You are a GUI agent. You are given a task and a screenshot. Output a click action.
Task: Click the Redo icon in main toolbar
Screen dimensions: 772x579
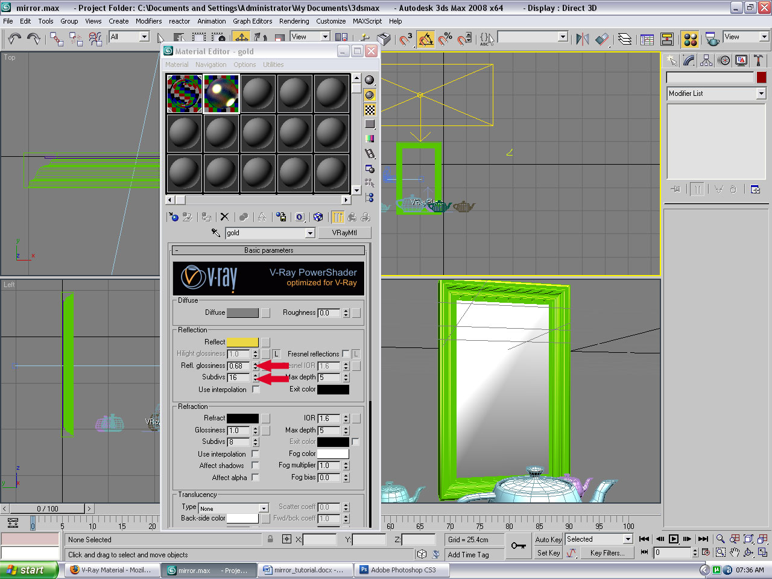click(34, 39)
